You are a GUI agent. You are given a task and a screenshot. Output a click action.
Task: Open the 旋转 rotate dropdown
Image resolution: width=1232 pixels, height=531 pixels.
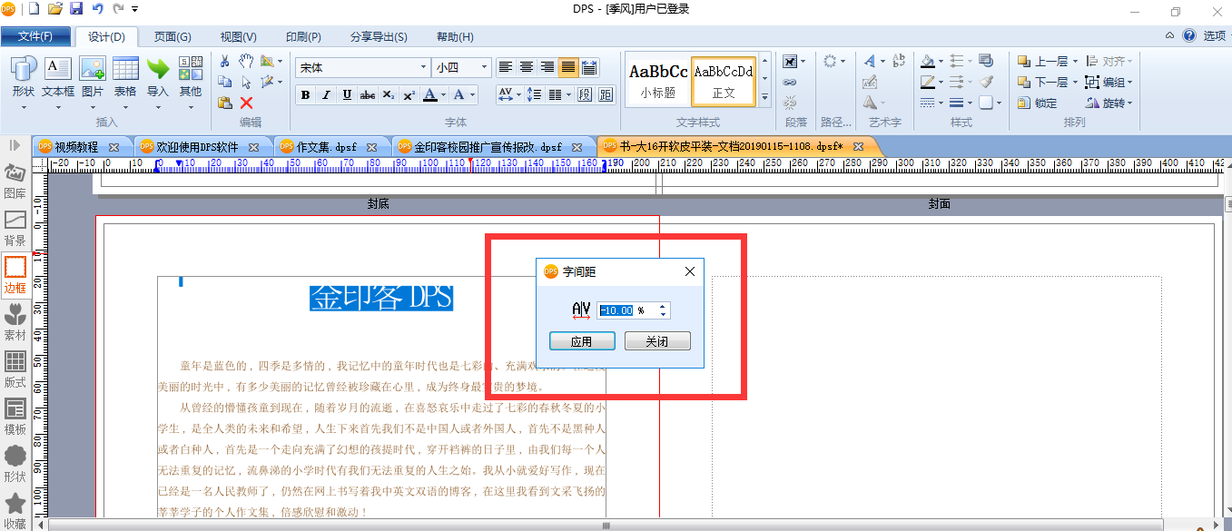point(1109,103)
